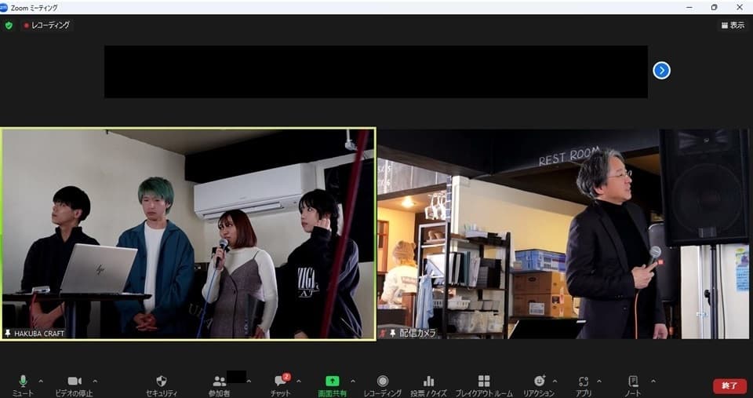Image resolution: width=753 pixels, height=398 pixels.
Task: Click the 配信カメラ name label
Action: (418, 333)
